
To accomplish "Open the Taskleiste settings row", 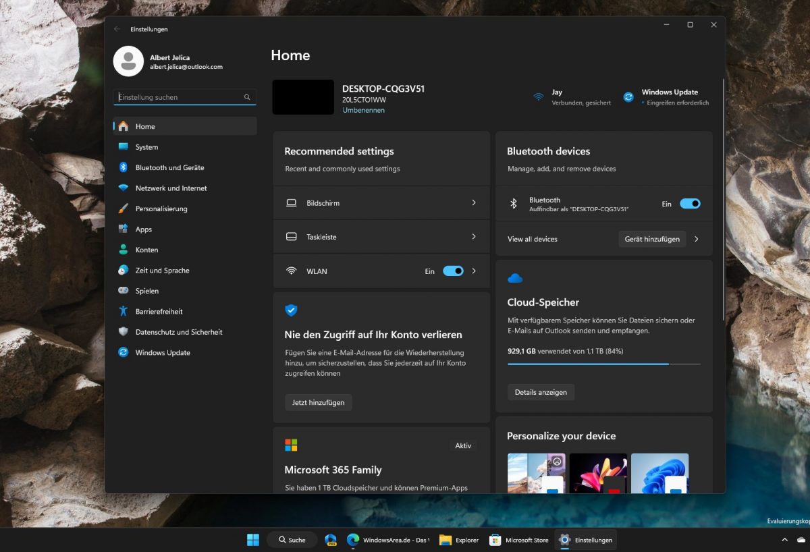I will (x=381, y=236).
